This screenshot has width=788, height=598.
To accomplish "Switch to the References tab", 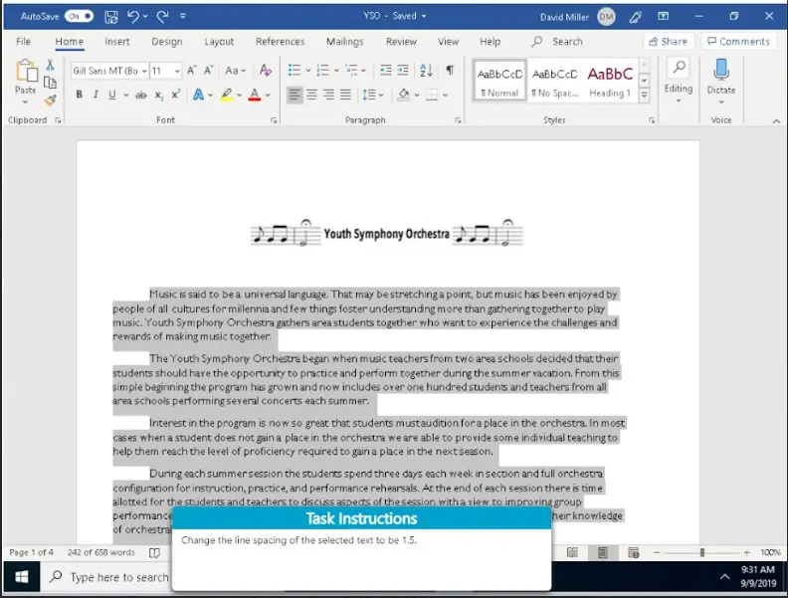I will pos(280,42).
